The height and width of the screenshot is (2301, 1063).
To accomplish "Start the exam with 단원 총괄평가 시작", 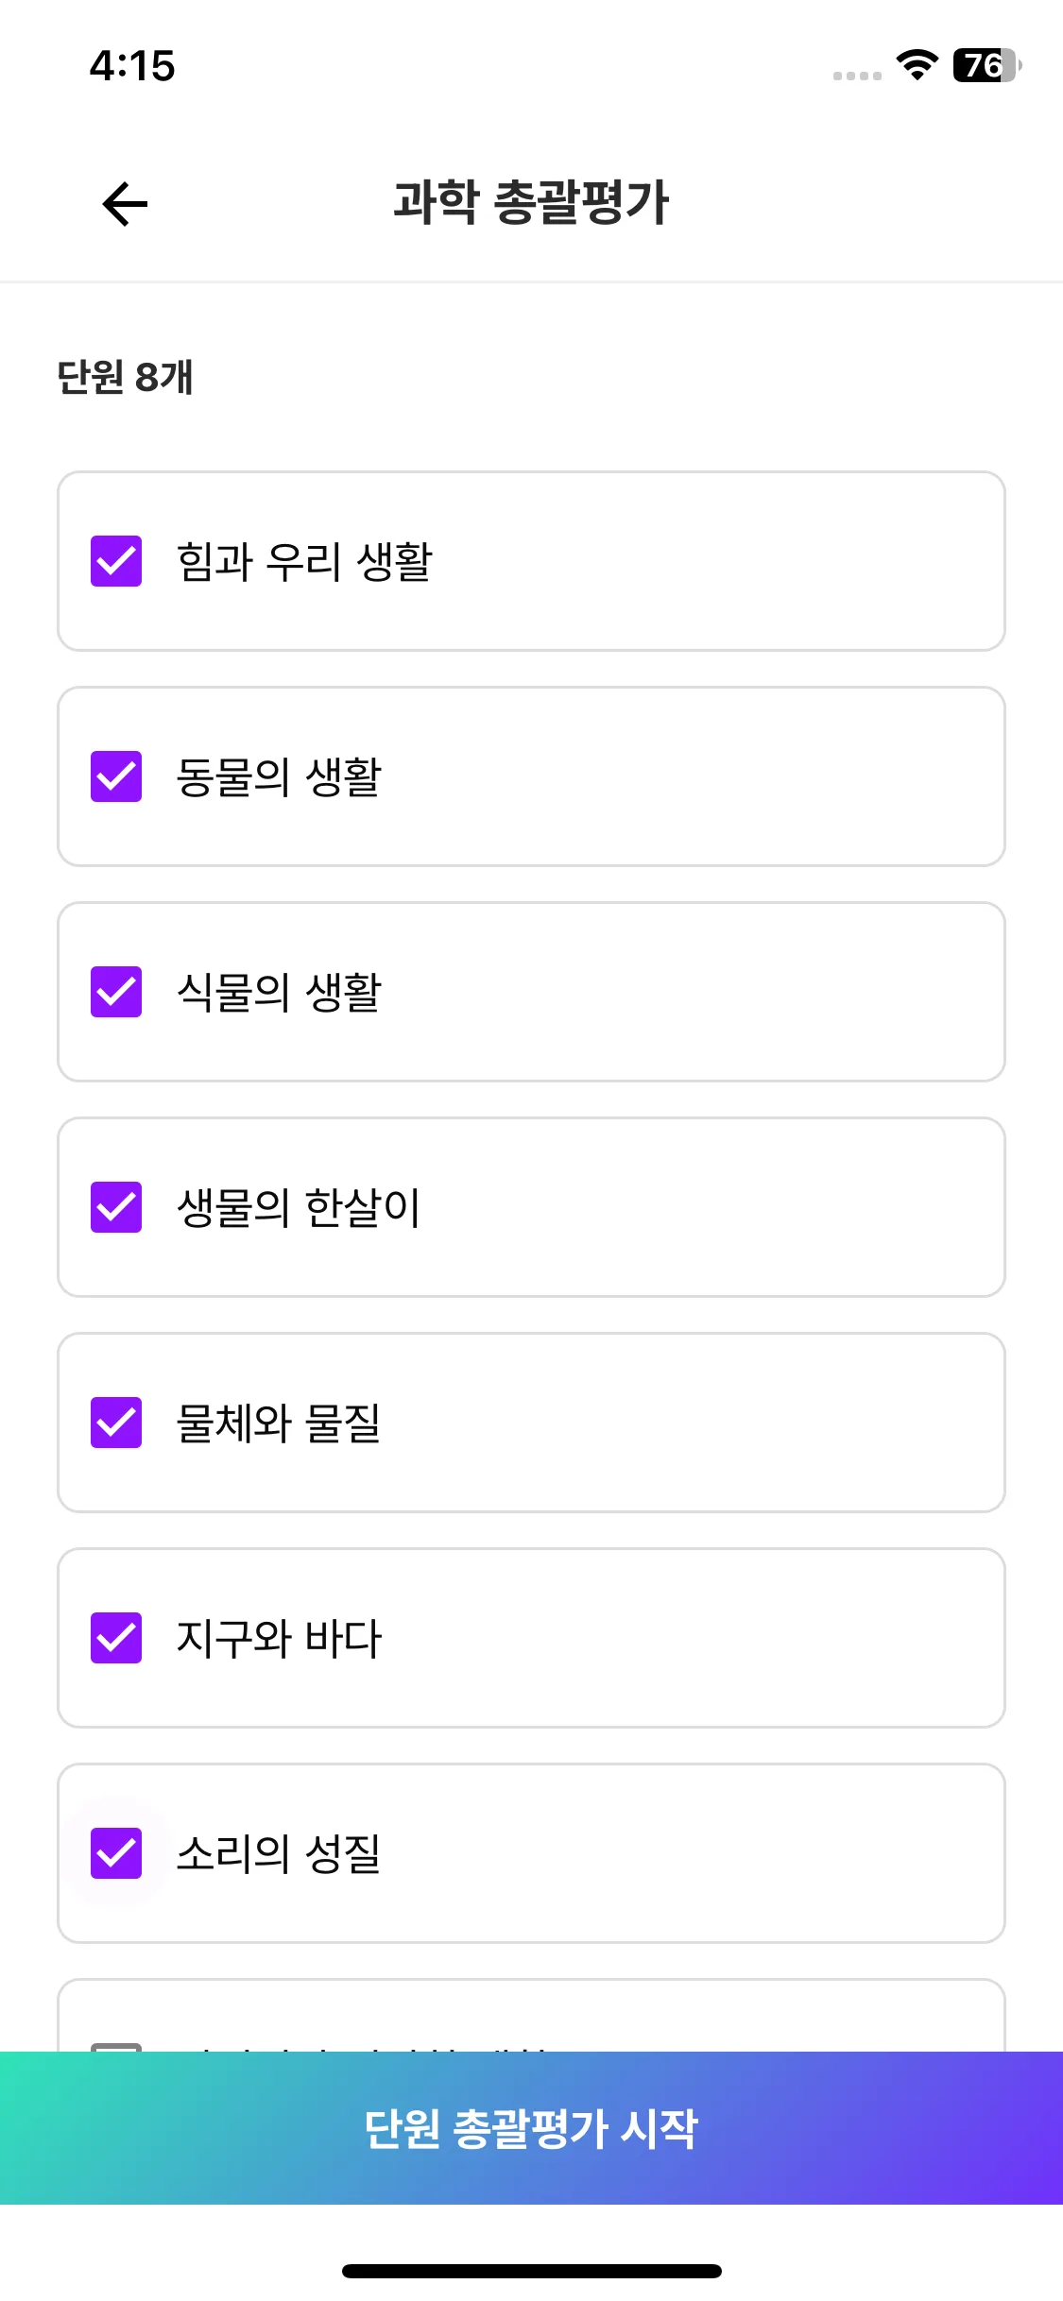I will coord(531,2128).
